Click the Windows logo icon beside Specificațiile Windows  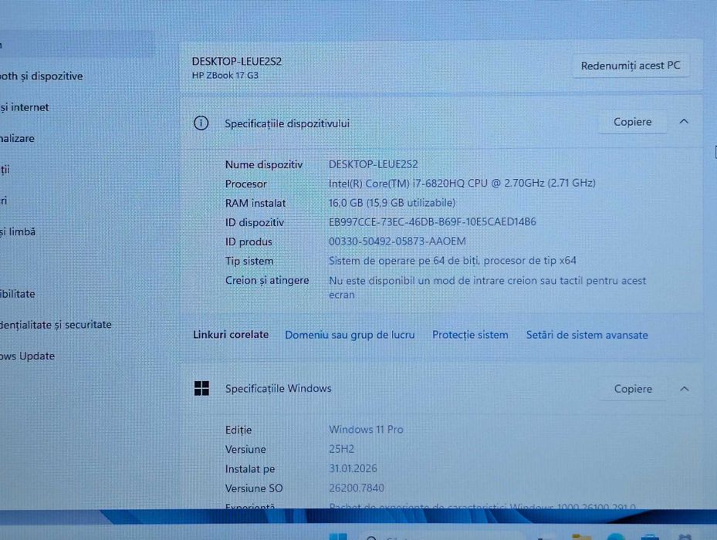pyautogui.click(x=201, y=388)
